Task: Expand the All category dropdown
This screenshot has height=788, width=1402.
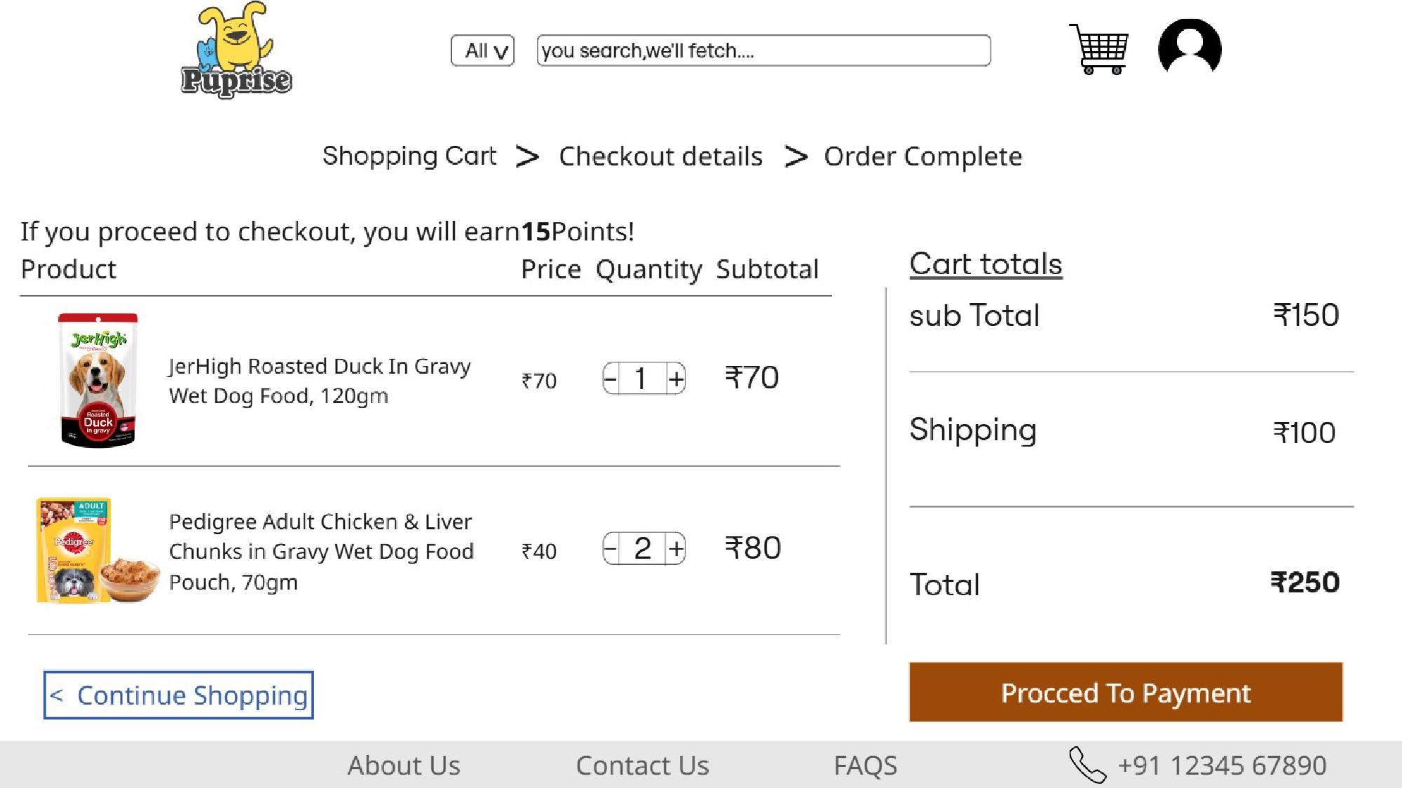Action: (483, 50)
